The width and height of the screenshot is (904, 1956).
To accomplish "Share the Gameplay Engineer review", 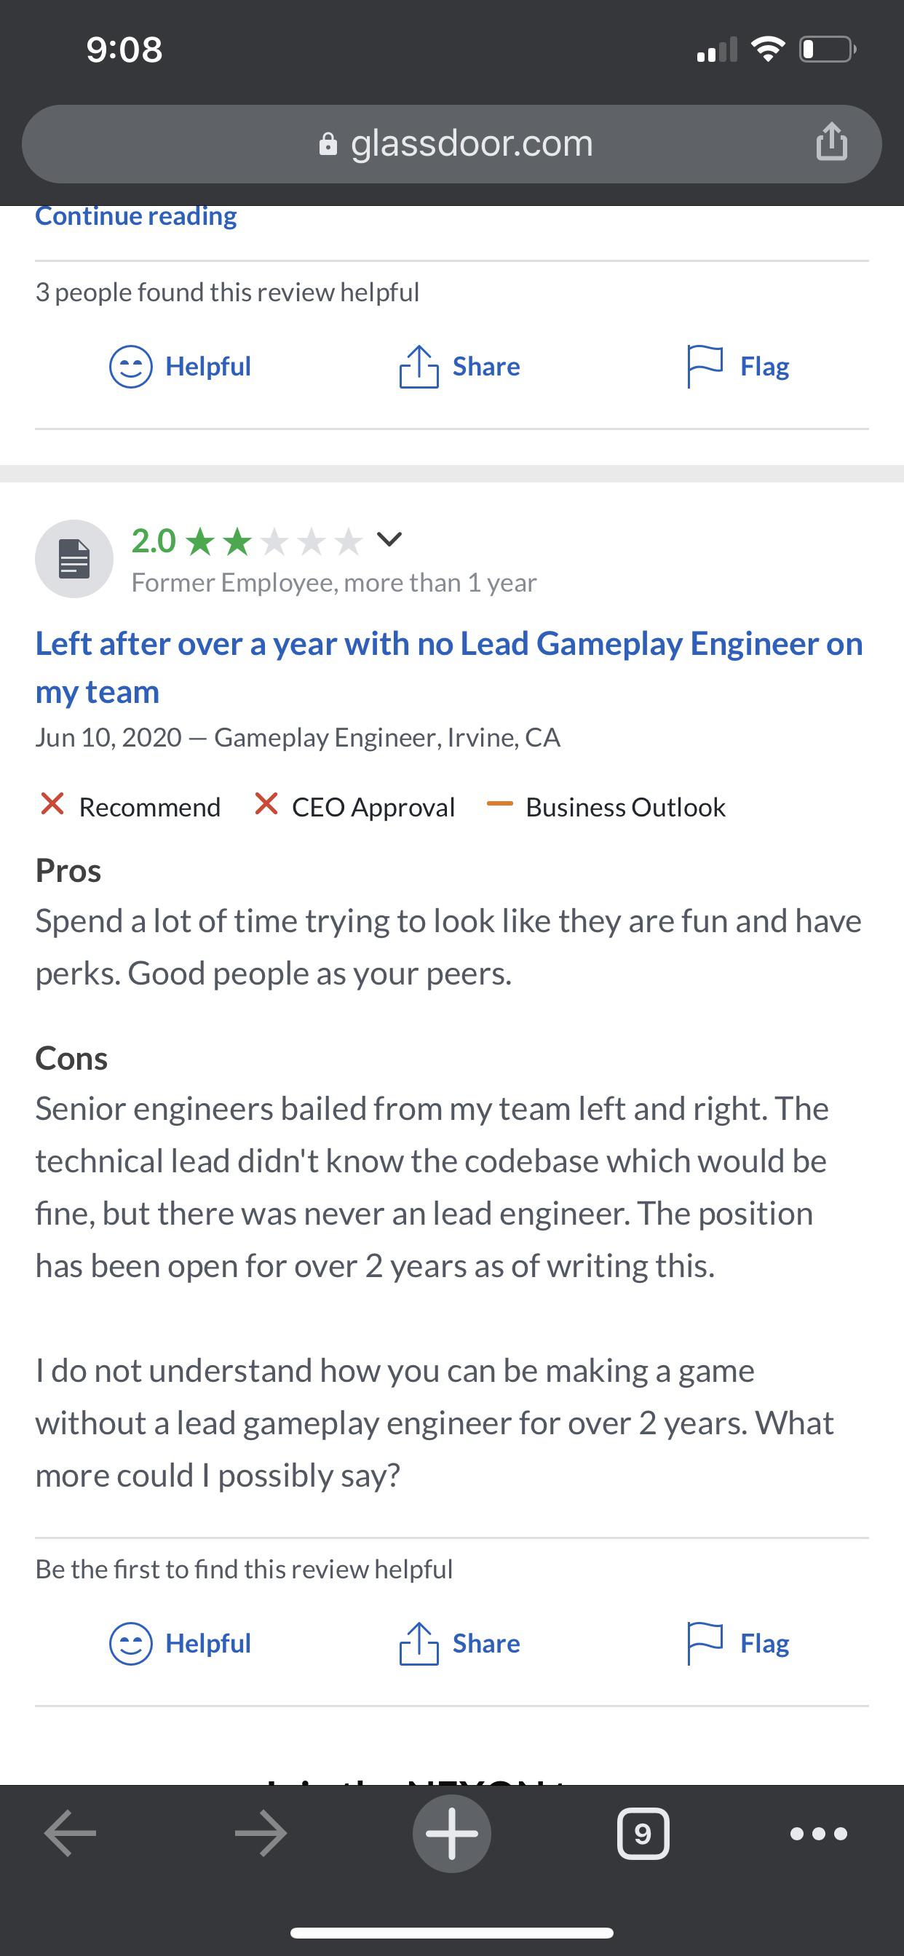I will point(459,1644).
